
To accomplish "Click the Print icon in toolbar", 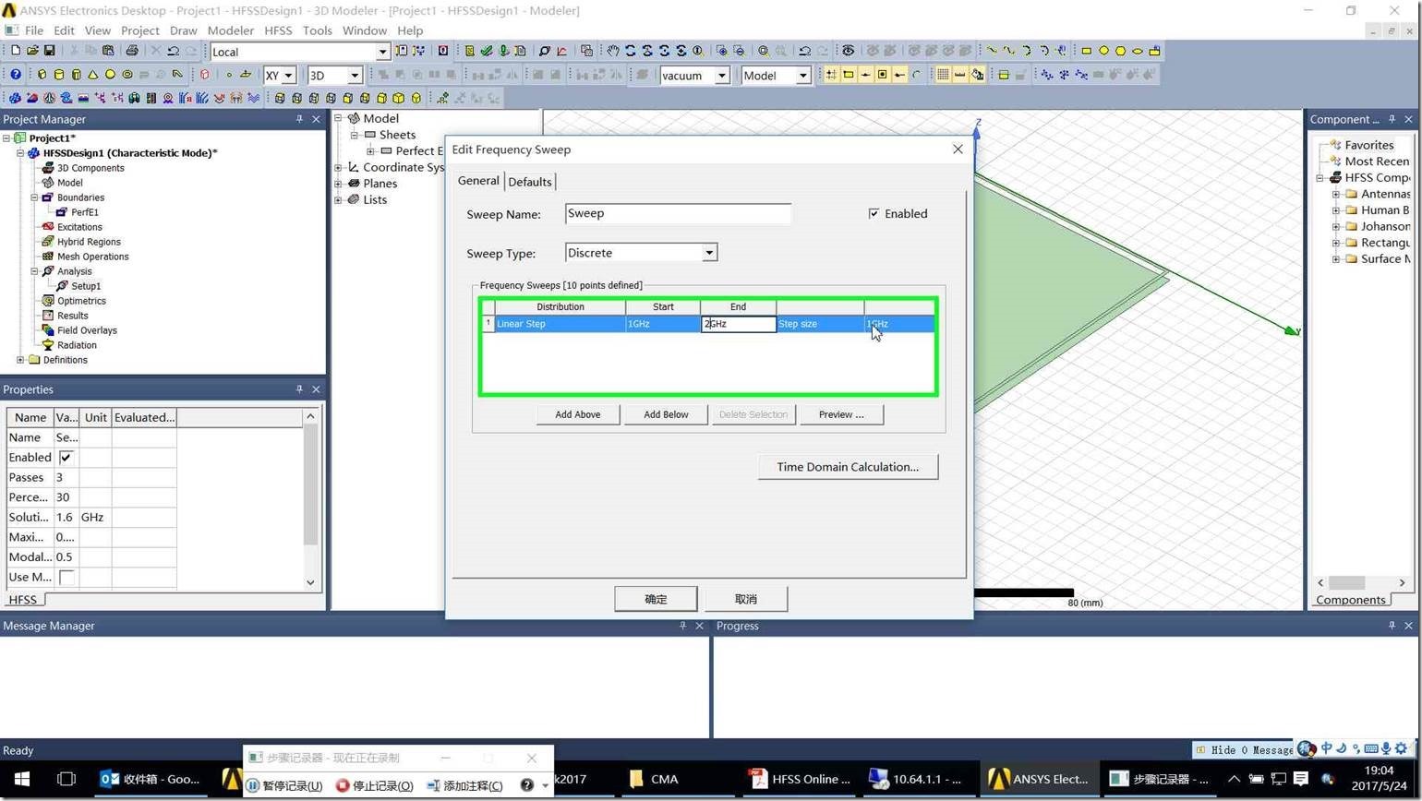I will 132,51.
